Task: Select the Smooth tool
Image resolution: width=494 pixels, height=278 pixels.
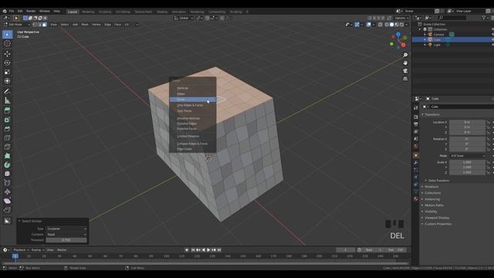Action: 7,174
